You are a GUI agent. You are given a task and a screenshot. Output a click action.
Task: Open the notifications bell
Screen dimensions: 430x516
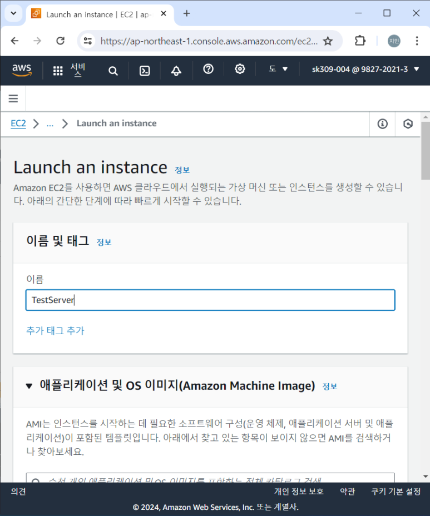click(176, 71)
